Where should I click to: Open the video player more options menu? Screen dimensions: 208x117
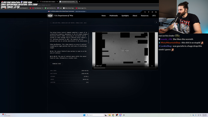click(x=156, y=66)
